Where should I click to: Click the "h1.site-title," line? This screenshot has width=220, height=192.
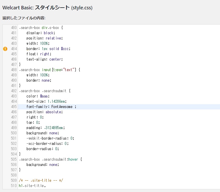tap(32, 186)
